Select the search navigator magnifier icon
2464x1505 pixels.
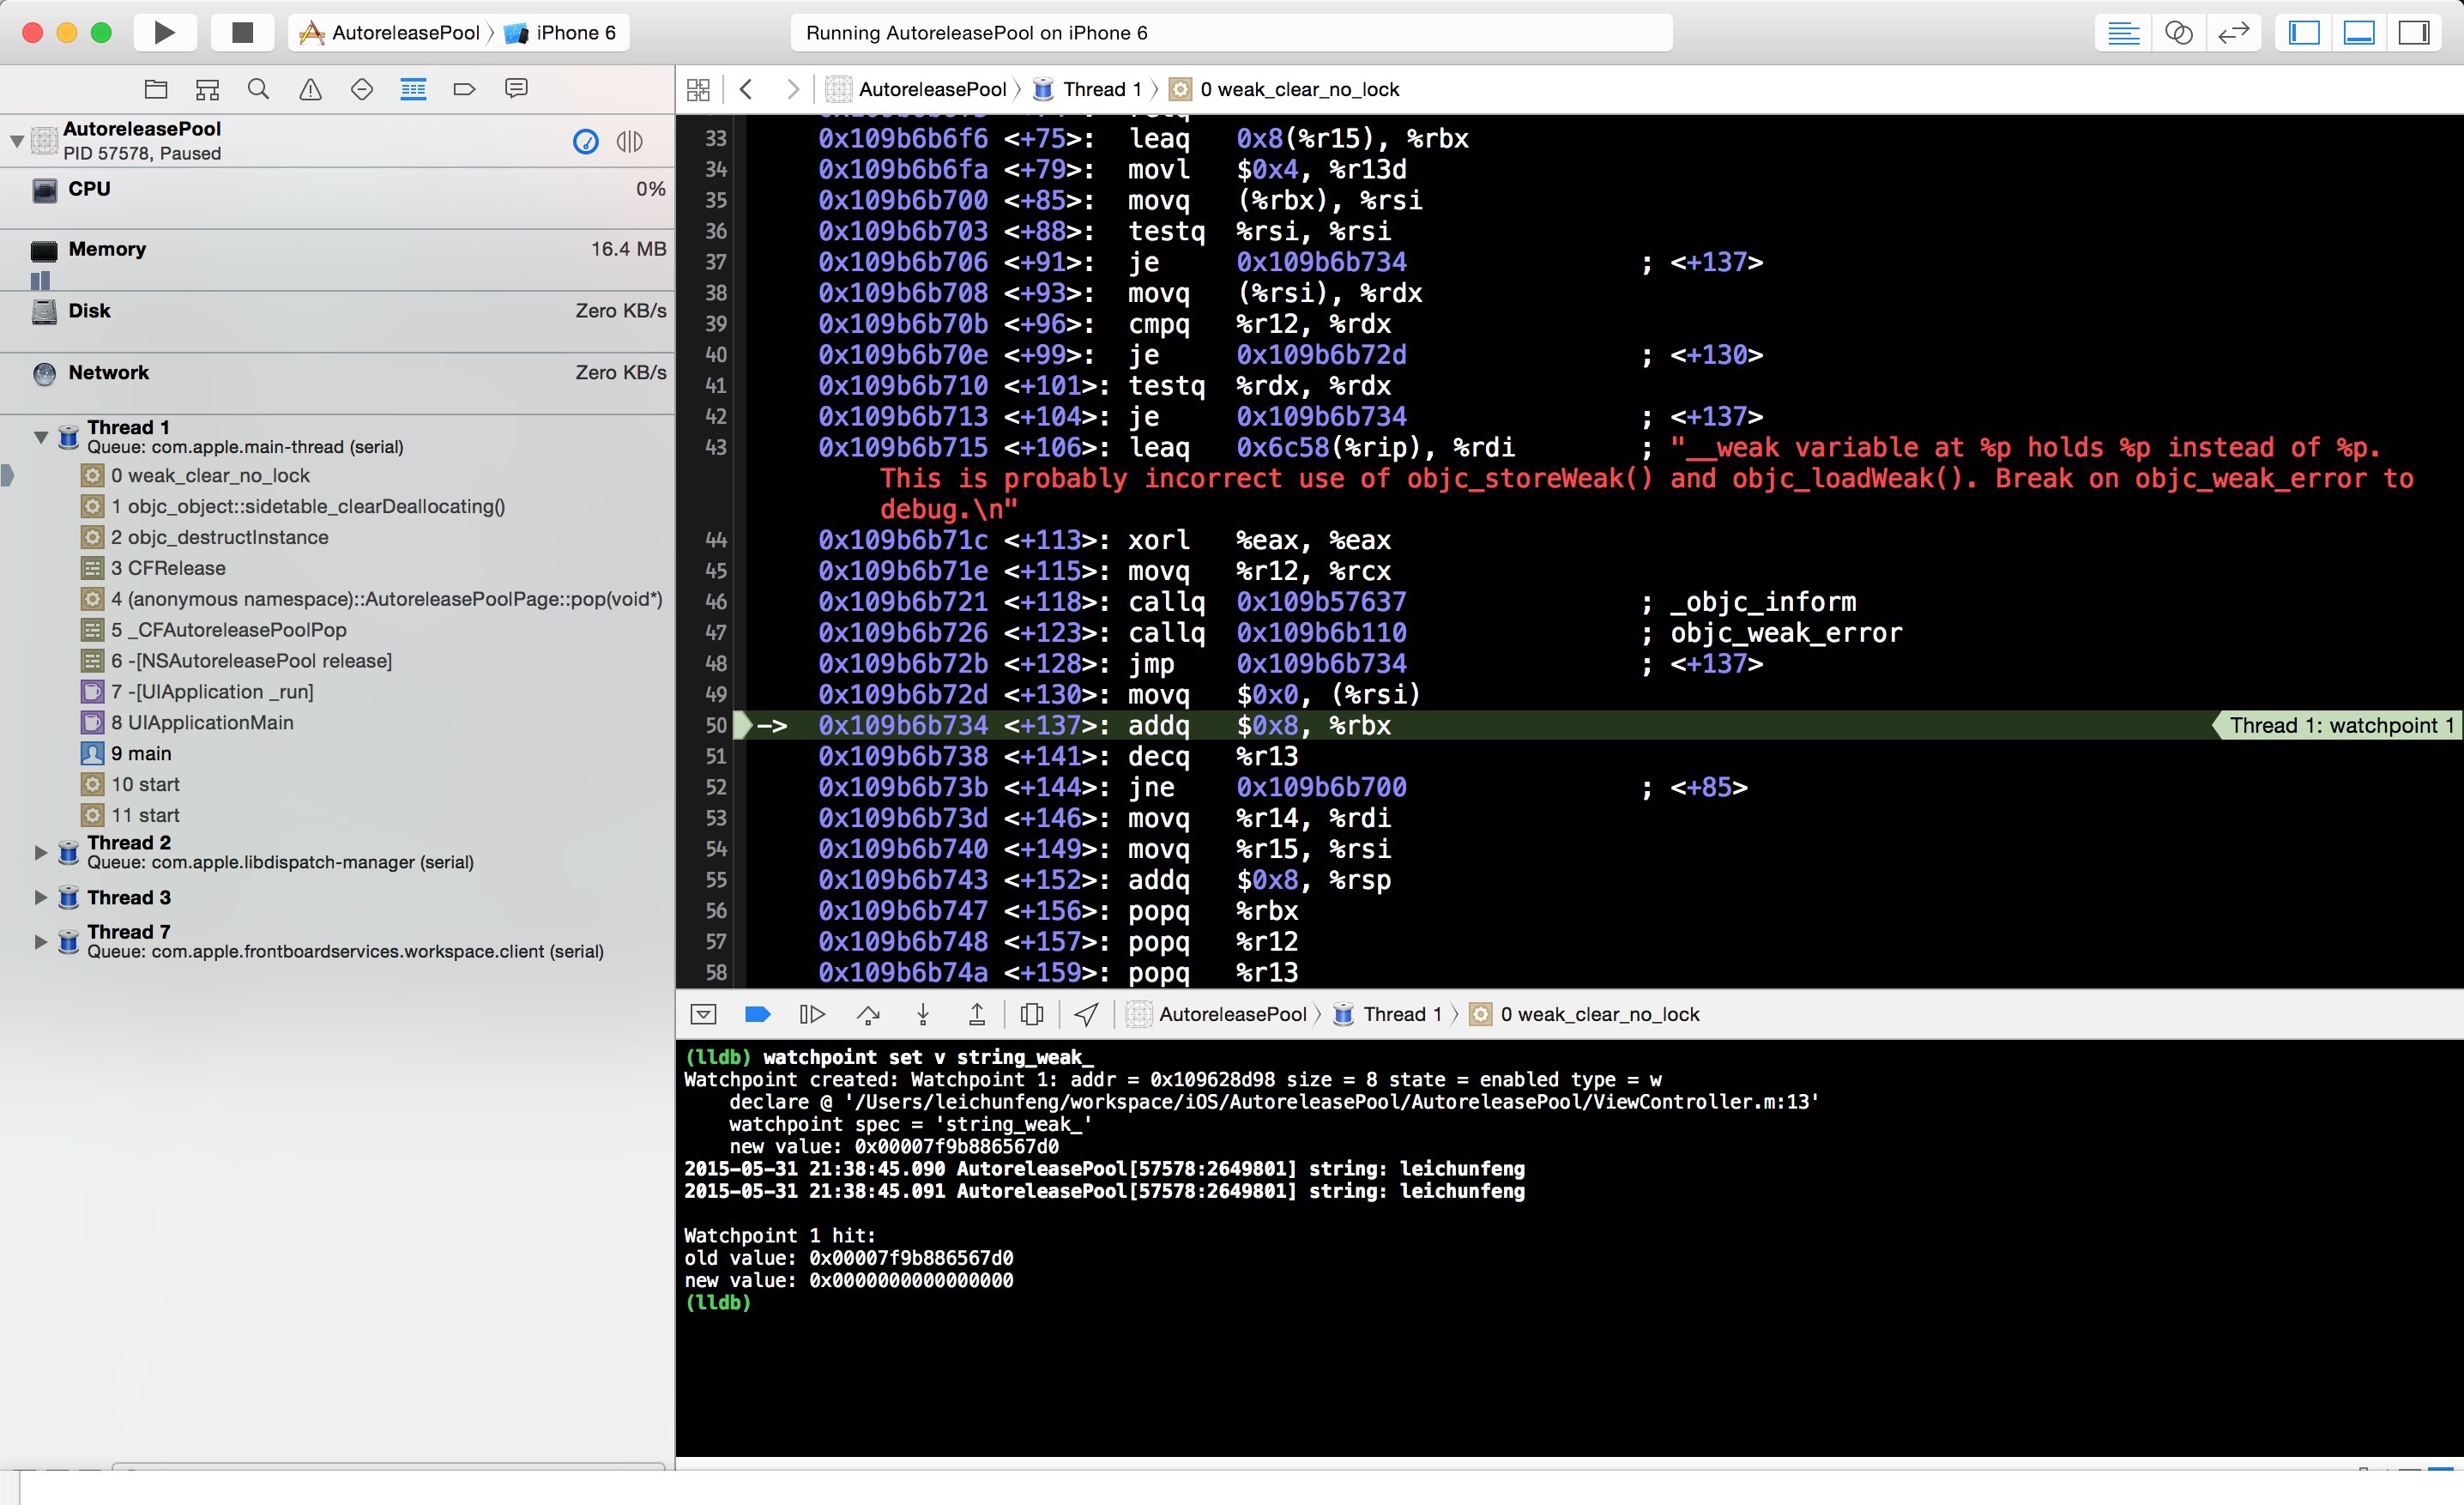[x=258, y=89]
